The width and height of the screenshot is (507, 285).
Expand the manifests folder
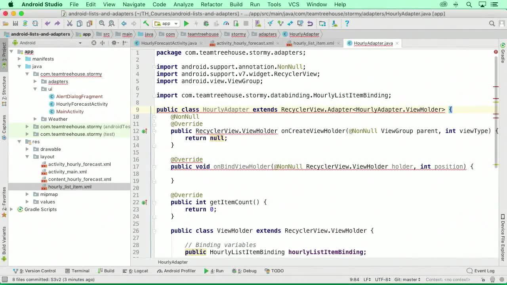[19, 59]
